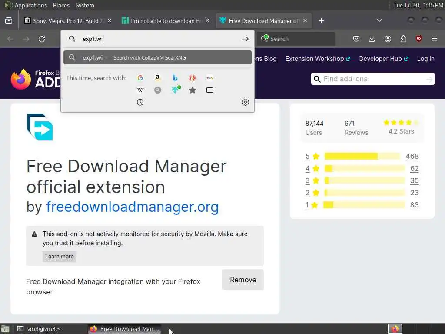445x334 pixels.
Task: Select the grey magnifier search engine
Action: pyautogui.click(x=157, y=90)
